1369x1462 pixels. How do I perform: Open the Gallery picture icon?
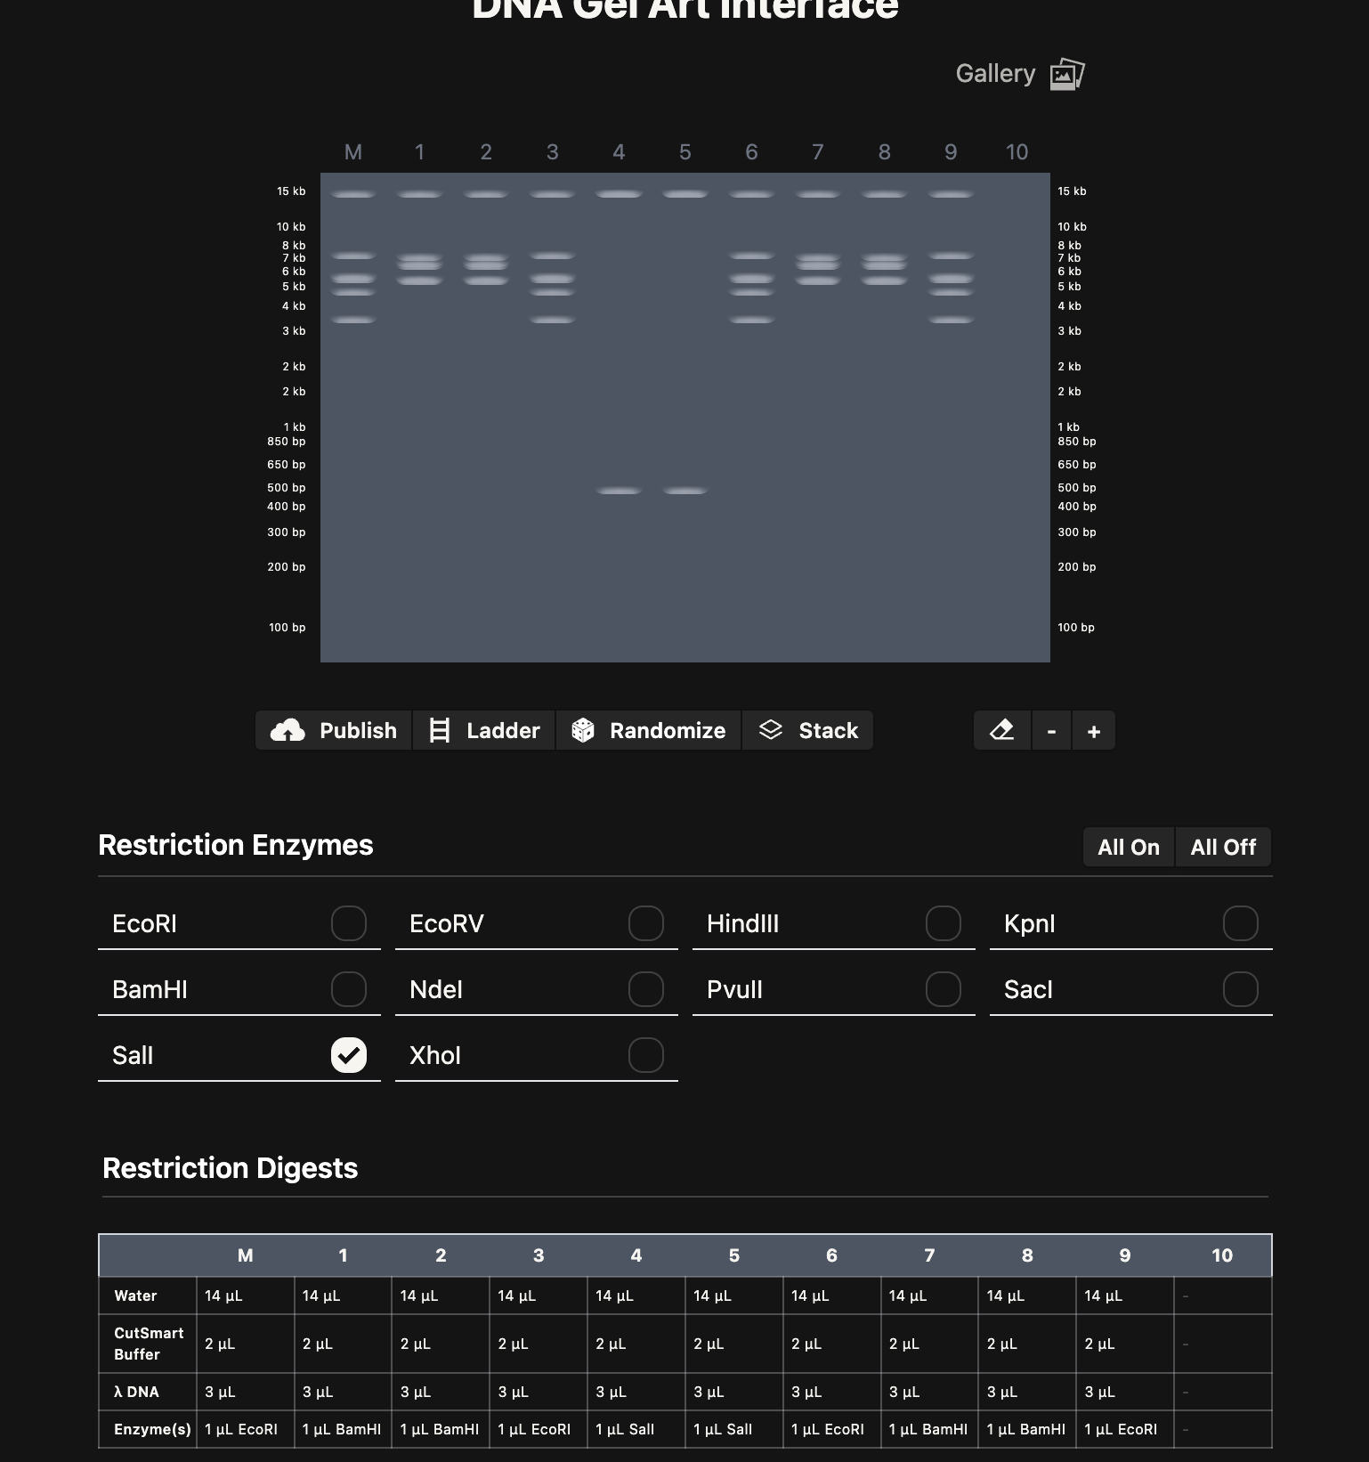point(1066,75)
